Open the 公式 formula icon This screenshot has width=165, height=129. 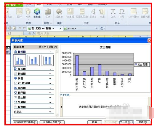(x=113, y=13)
